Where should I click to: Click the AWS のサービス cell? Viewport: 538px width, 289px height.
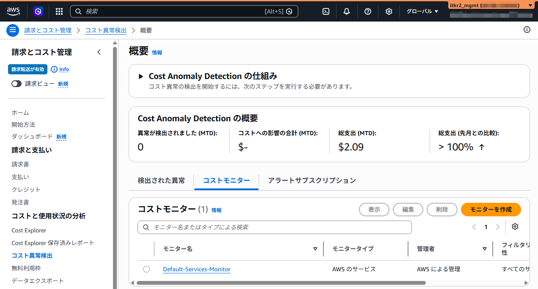click(x=354, y=269)
